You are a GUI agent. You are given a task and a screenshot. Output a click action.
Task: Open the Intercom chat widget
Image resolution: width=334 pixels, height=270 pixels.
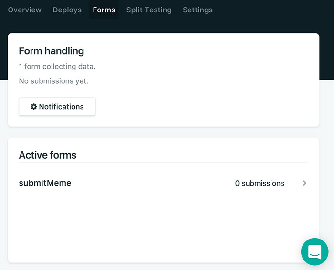(x=314, y=251)
